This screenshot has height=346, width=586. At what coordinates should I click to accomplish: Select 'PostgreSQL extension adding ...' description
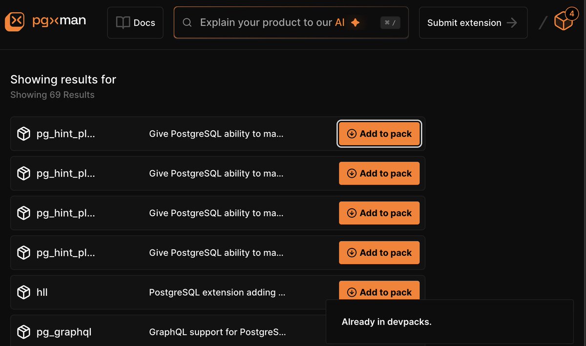coord(217,292)
